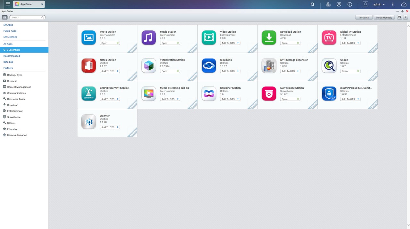Click the App Center search field

point(27,17)
